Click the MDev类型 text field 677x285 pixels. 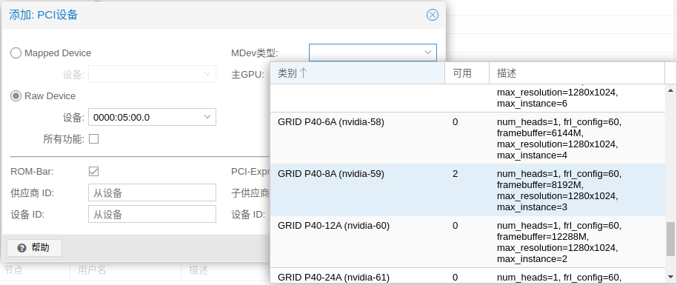point(365,53)
